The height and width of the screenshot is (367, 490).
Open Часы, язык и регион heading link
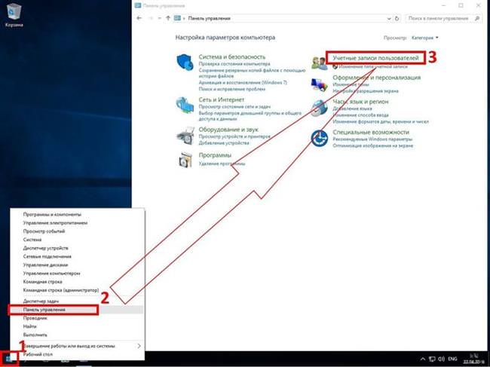(360, 102)
